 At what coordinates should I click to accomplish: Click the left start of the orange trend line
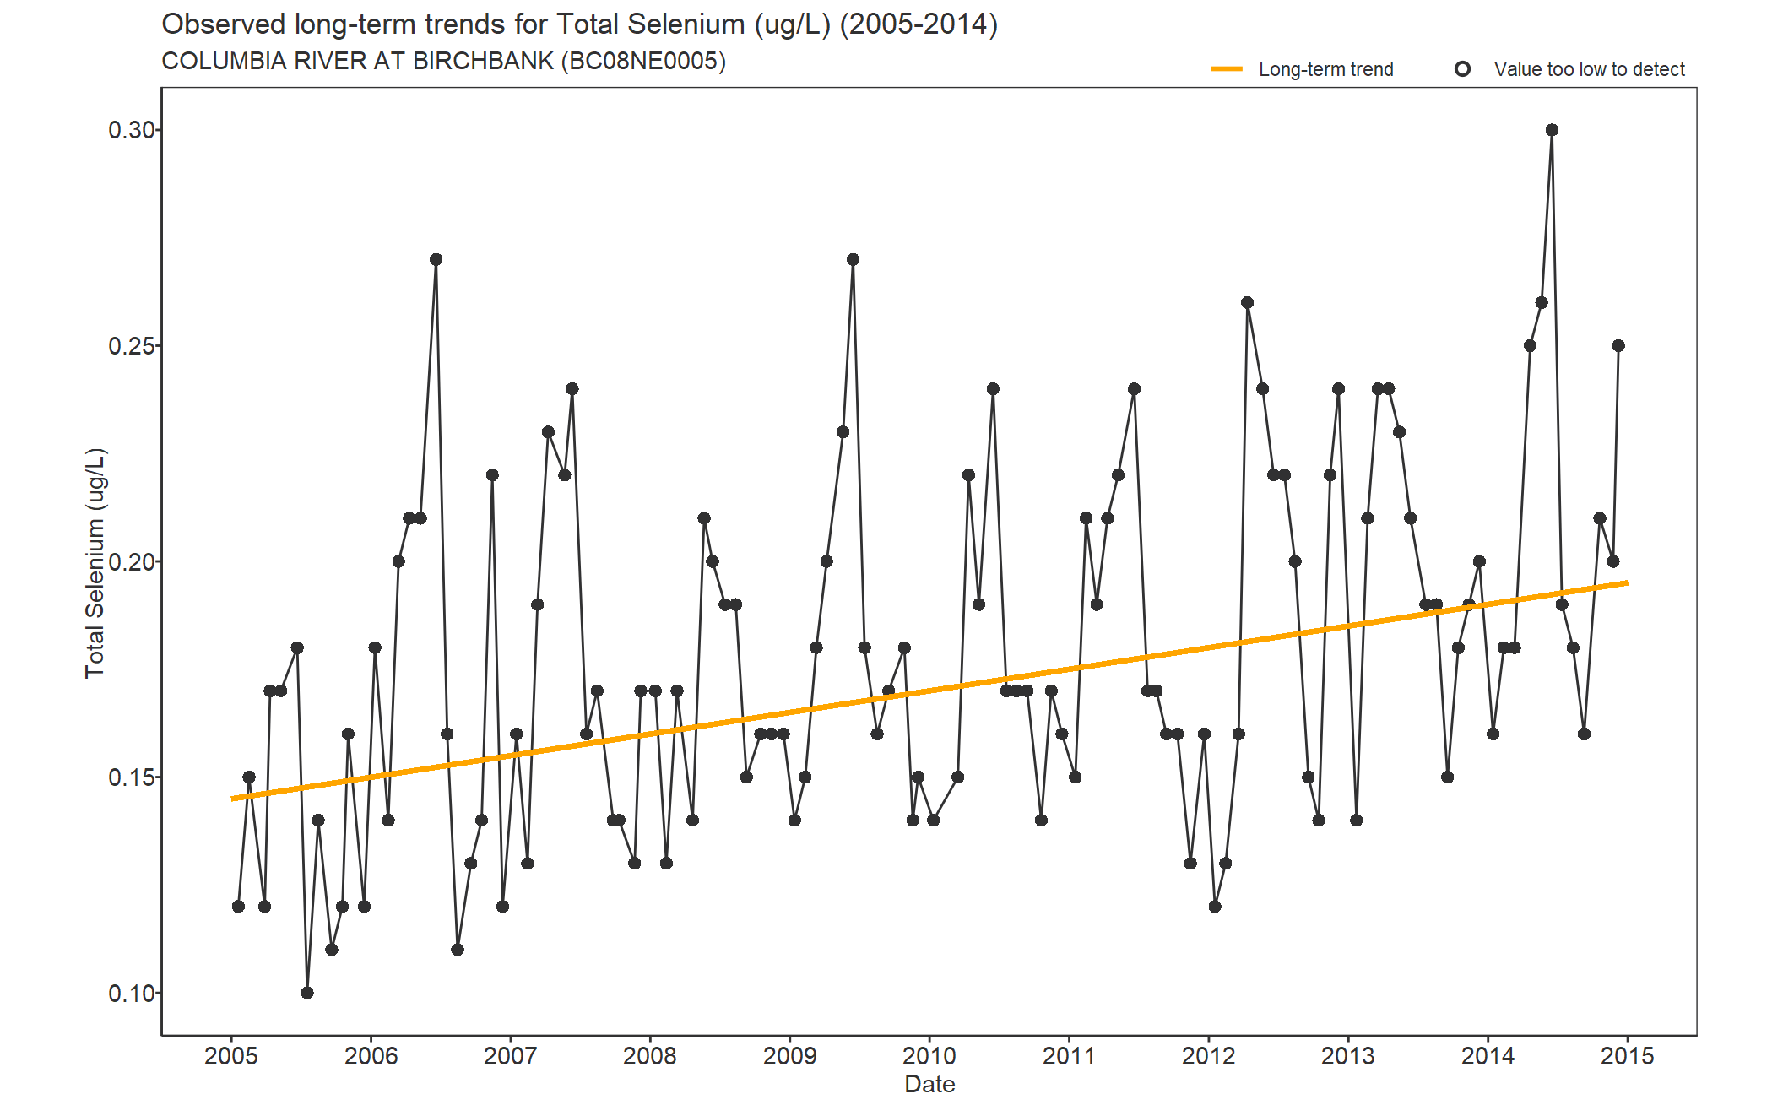[x=233, y=799]
